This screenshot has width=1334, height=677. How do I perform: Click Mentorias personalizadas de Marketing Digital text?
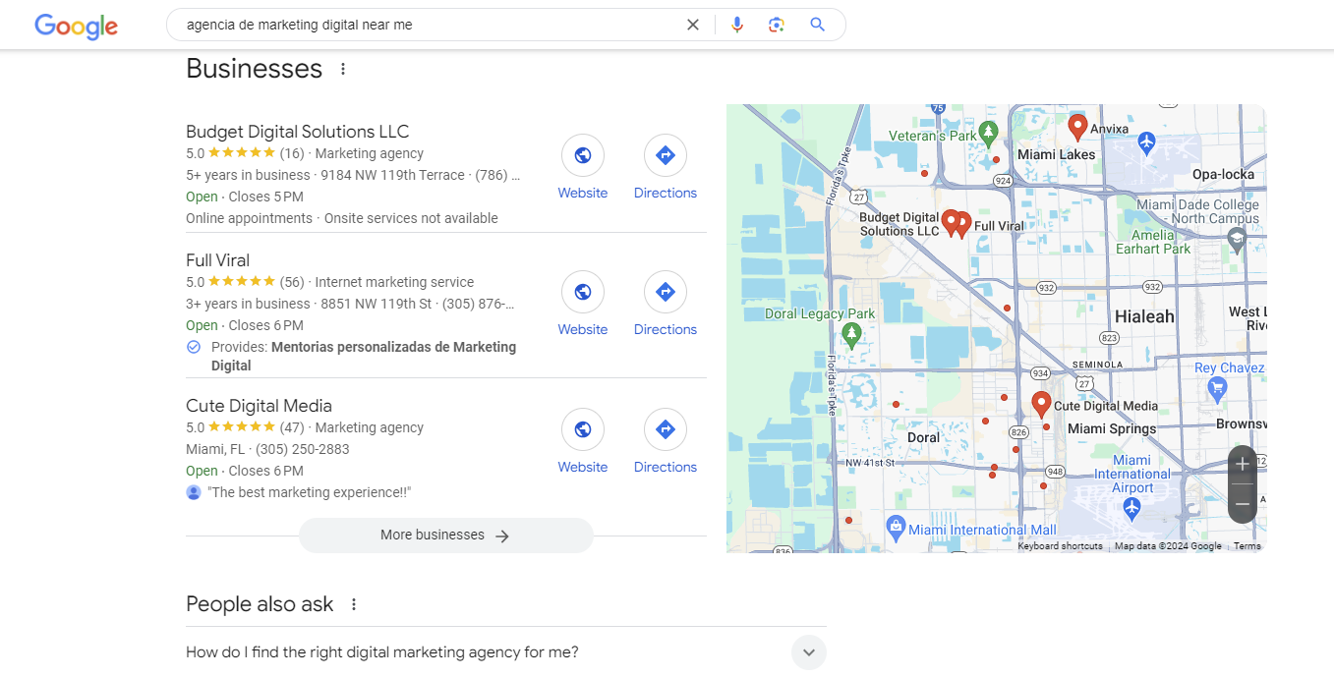[x=364, y=356]
